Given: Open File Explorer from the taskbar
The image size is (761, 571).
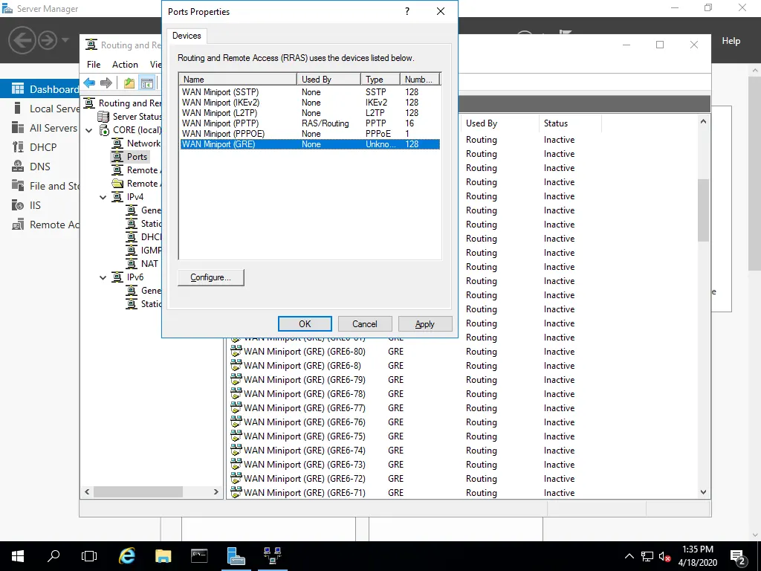Looking at the screenshot, I should [163, 556].
